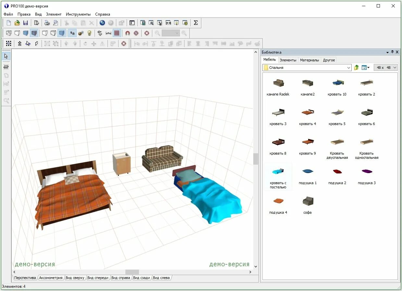Screen dimensions: 402x291
Task: Click the Print icon in toolbar
Action: pos(47,23)
